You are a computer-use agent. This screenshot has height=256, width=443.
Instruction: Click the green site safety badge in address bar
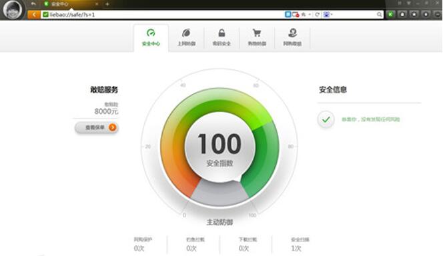point(45,15)
